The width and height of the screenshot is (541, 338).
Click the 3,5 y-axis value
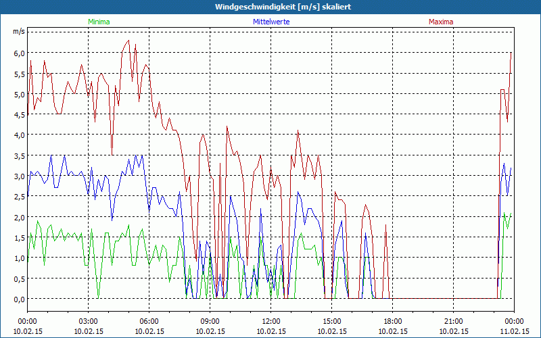pos(19,155)
